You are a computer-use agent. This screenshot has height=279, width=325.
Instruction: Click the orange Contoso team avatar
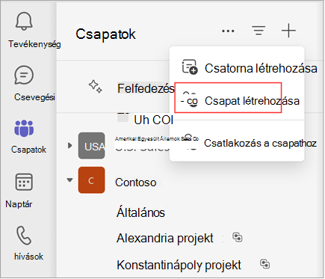point(91,180)
